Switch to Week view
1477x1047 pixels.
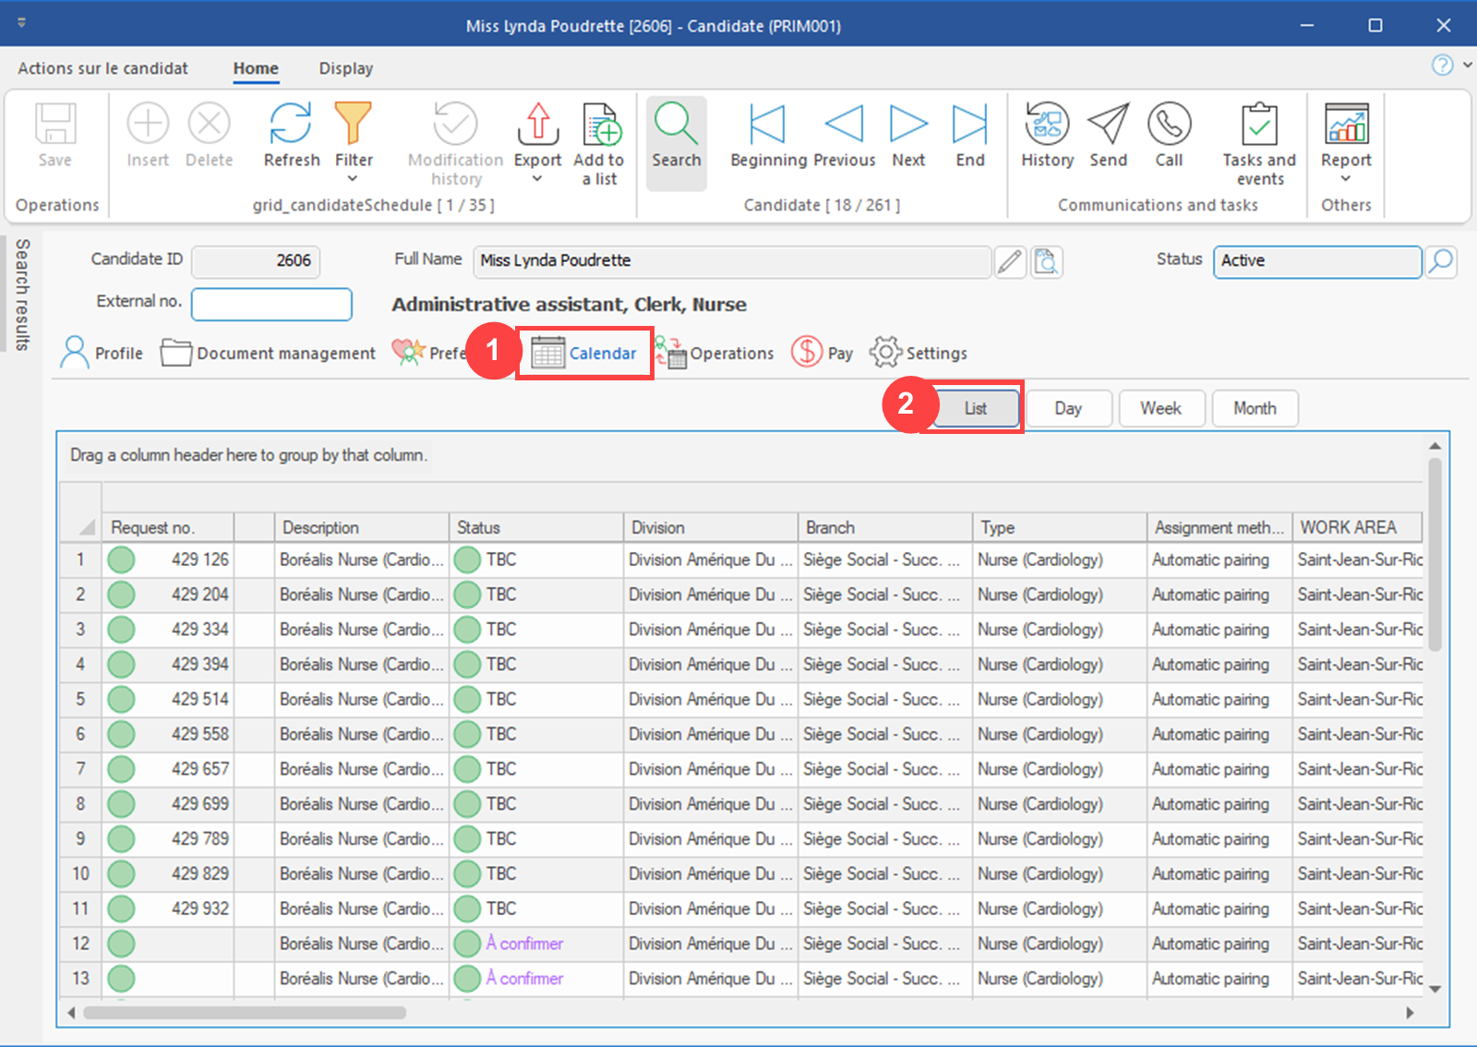(x=1161, y=408)
